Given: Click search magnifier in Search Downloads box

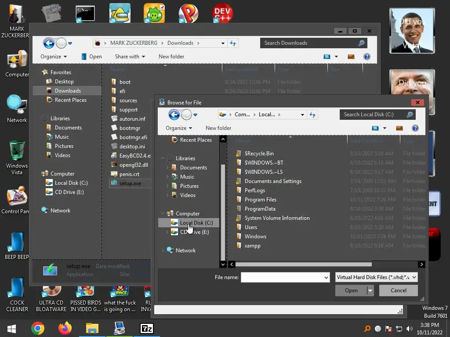Looking at the screenshot, I should (x=361, y=43).
